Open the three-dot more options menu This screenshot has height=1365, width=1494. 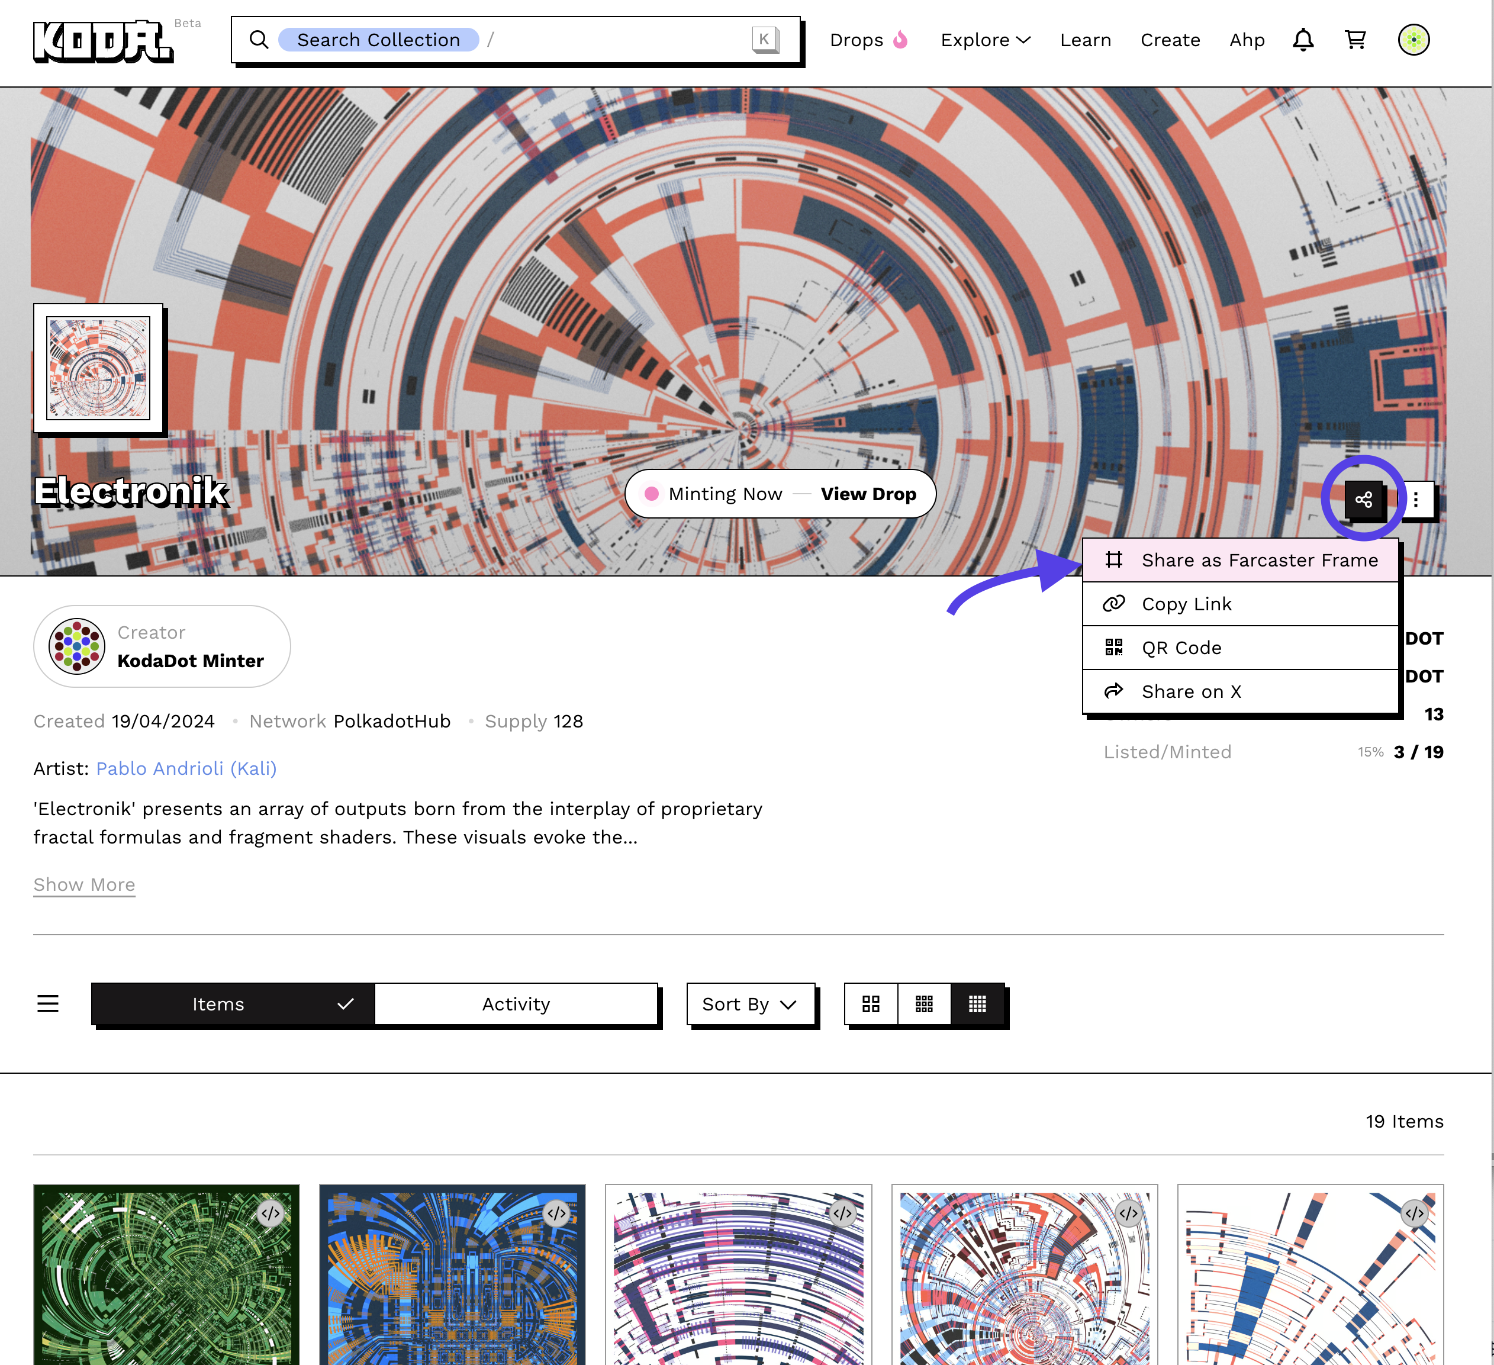click(x=1415, y=500)
